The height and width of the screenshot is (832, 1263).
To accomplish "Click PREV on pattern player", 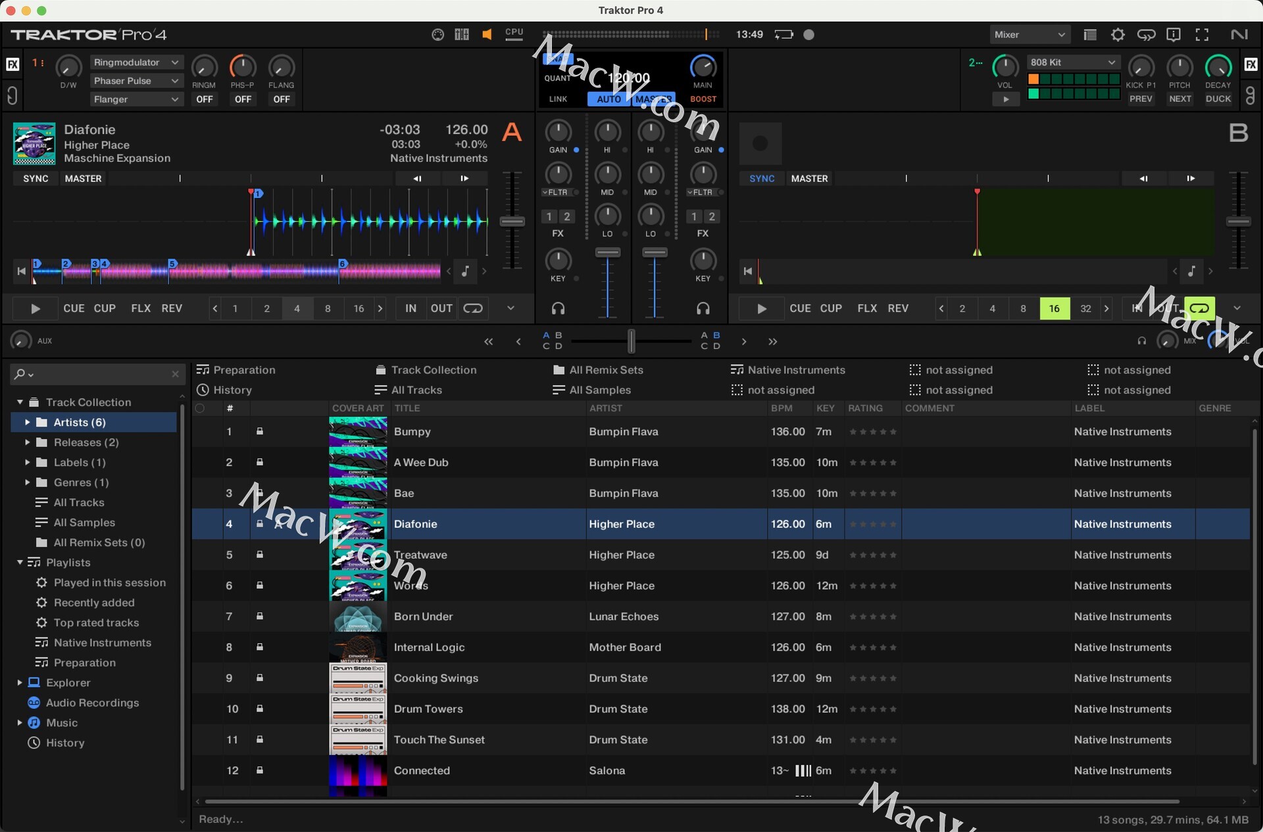I will pos(1141,99).
